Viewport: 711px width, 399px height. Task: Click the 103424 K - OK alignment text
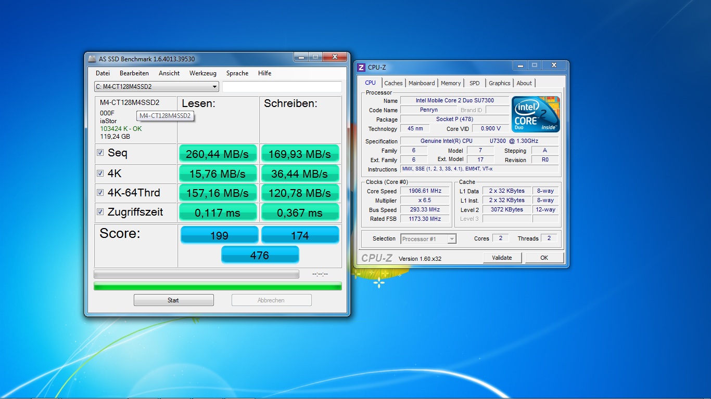coord(121,129)
